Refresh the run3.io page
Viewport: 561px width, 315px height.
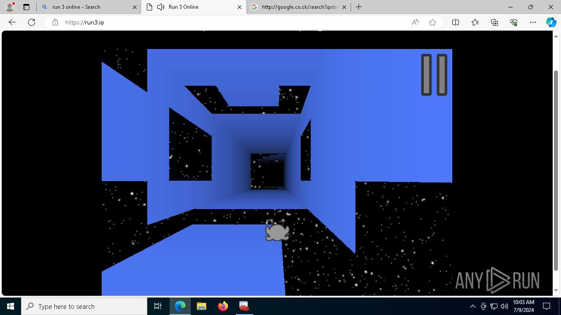pyautogui.click(x=32, y=22)
